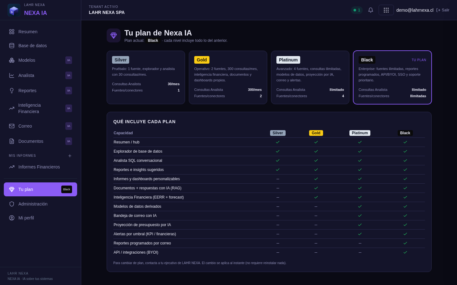
Task: Click the Correo envelope icon
Action: (12, 126)
